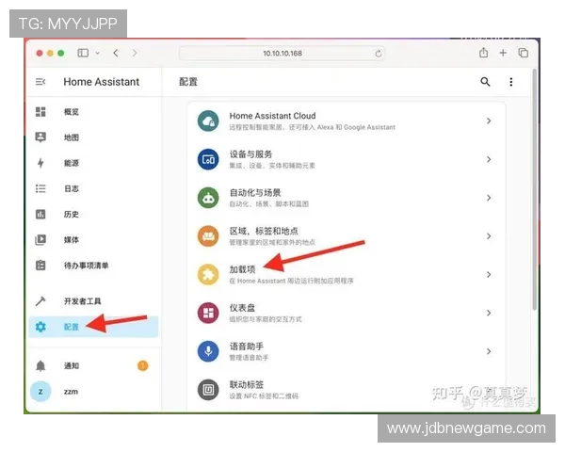This screenshot has width=565, height=452.
Task: Open notifications bell icon
Action: 40,366
